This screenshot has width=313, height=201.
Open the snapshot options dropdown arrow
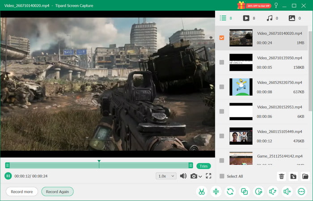(x=200, y=176)
